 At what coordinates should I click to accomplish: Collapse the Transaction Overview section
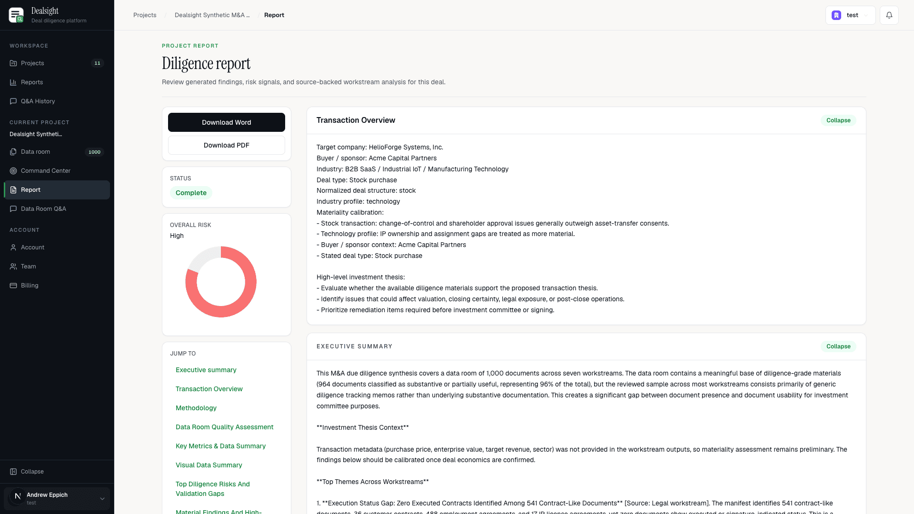(x=838, y=120)
